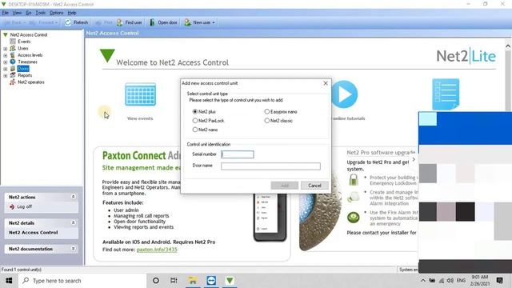This screenshot has height=288, width=512.
Task: Click the Users icon in the tree
Action: point(13,48)
